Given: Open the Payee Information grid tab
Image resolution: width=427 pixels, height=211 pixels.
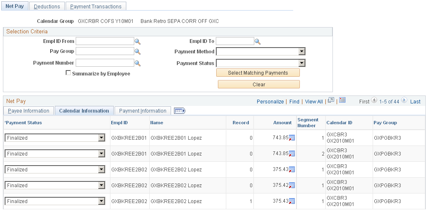Looking at the screenshot, I should 28,111.
